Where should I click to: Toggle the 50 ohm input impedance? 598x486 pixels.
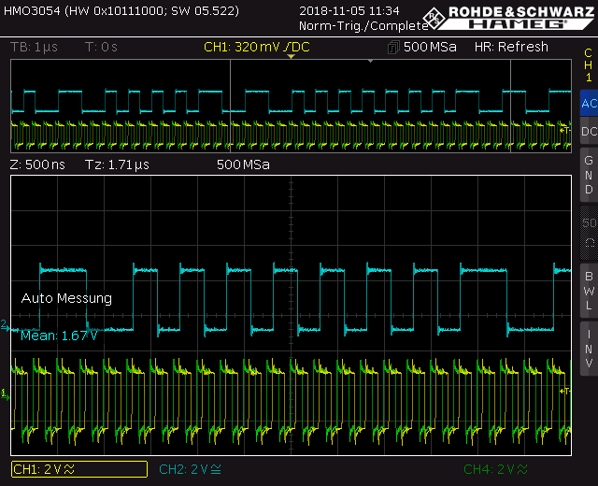(x=589, y=233)
